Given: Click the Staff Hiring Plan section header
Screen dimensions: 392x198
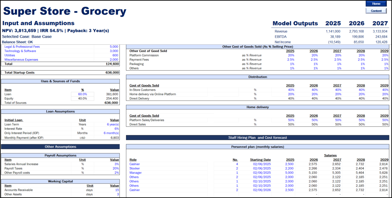Looking at the screenshot, I should coord(258,138).
